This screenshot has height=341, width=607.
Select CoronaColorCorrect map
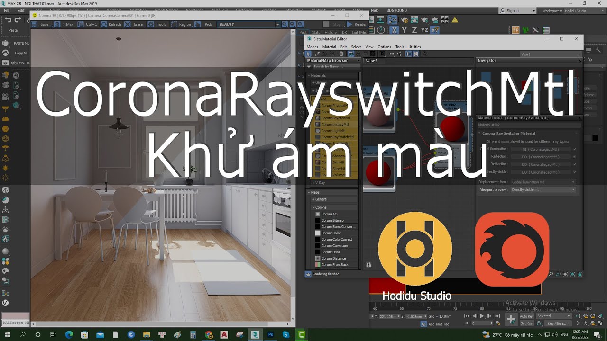336,239
